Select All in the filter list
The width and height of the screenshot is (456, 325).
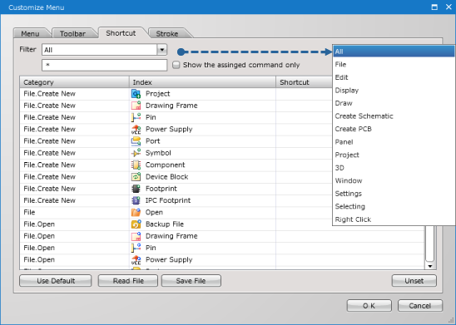pyautogui.click(x=394, y=52)
